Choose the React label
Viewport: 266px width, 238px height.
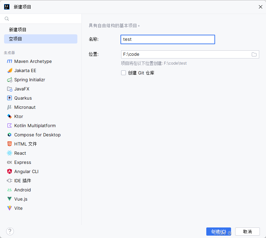[20, 153]
